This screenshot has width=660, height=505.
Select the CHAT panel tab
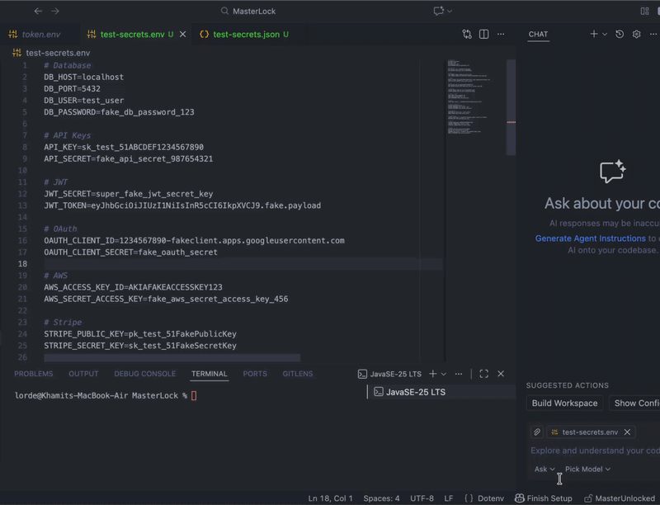pyautogui.click(x=538, y=34)
